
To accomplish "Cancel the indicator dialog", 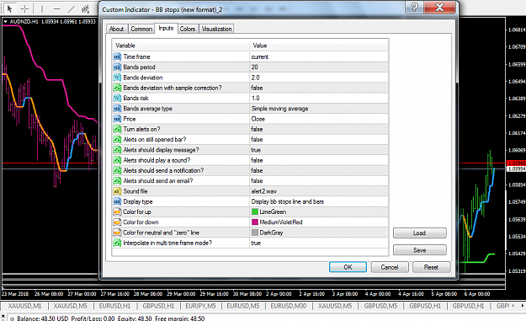I will point(390,267).
